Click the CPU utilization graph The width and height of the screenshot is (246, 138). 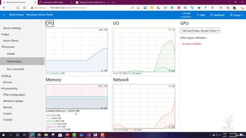(76, 50)
